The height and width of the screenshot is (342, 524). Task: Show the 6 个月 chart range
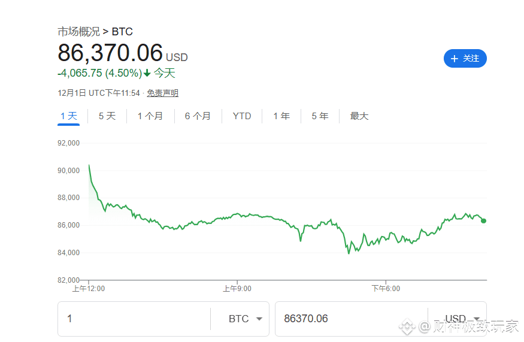point(198,116)
